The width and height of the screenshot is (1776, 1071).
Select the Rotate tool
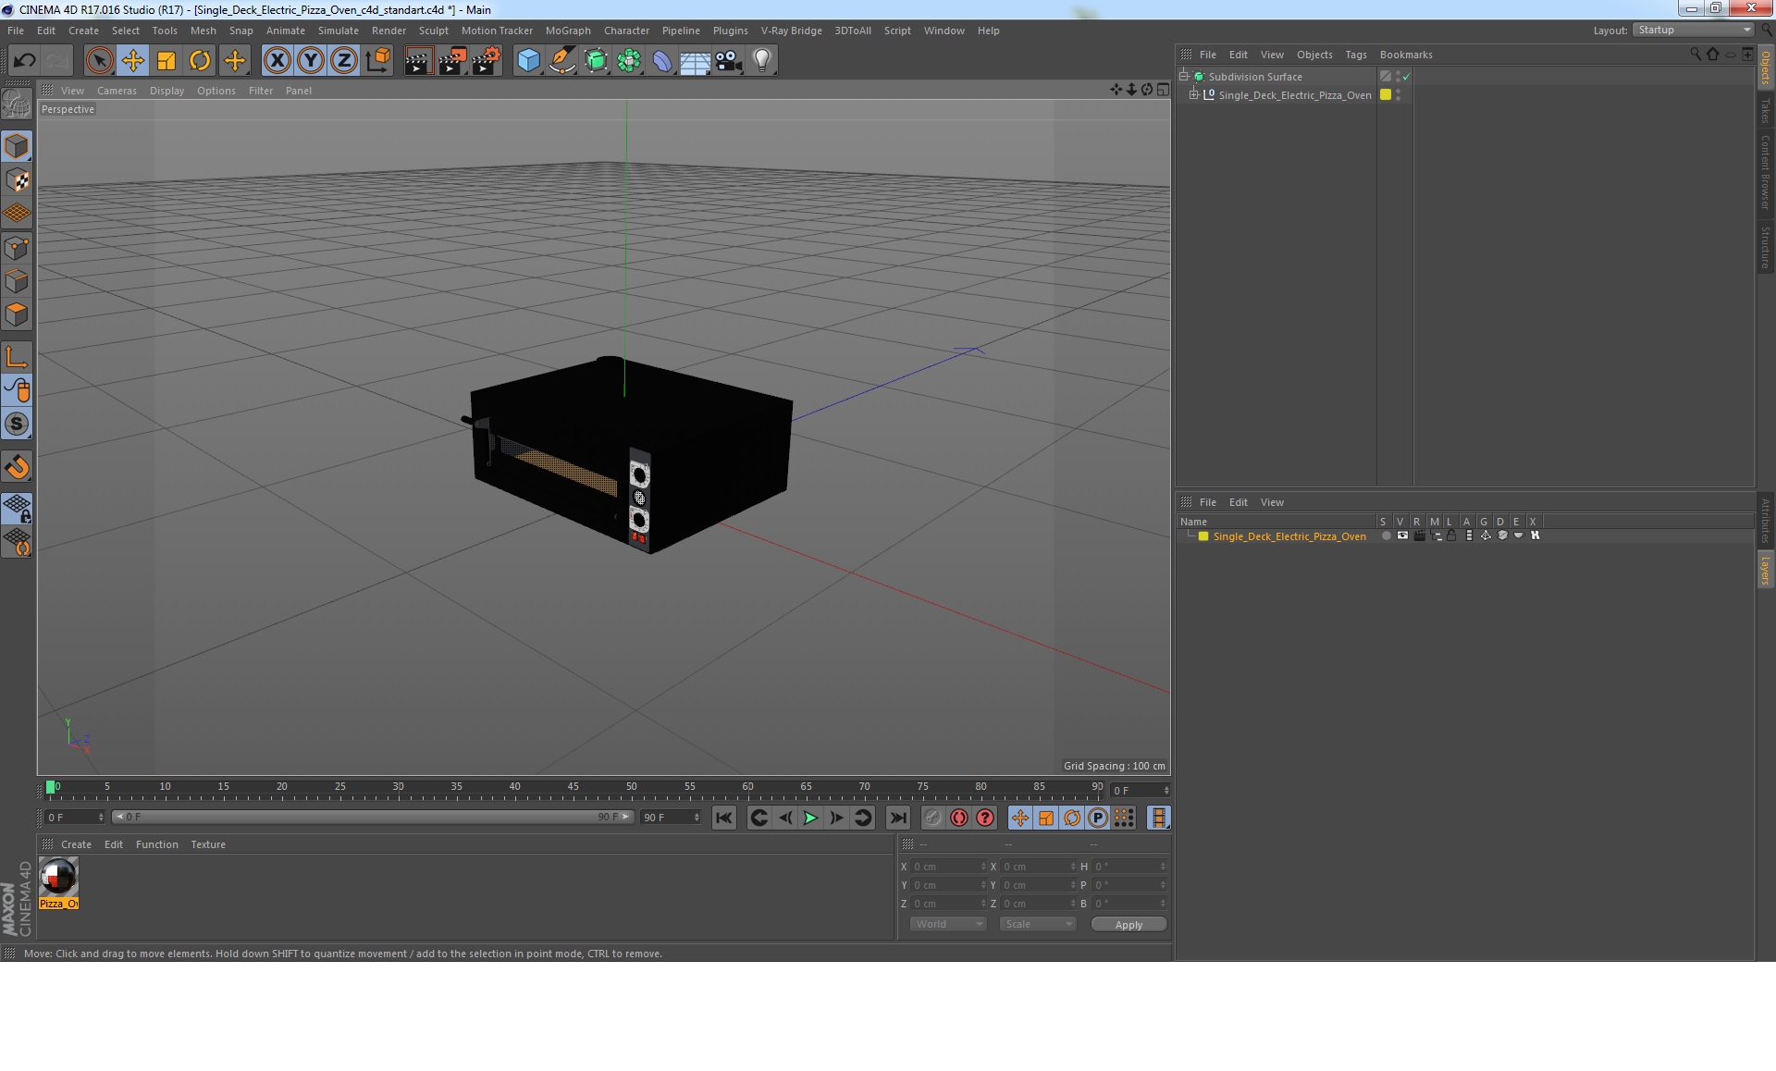point(200,61)
